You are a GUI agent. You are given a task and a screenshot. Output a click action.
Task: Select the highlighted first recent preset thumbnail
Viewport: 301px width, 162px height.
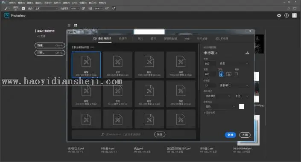(86, 65)
